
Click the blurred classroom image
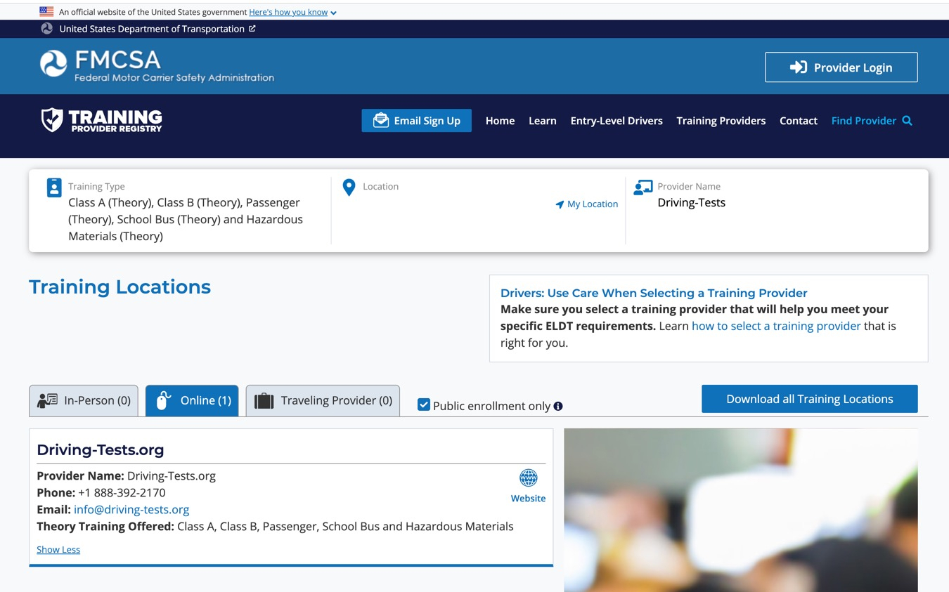tap(741, 511)
